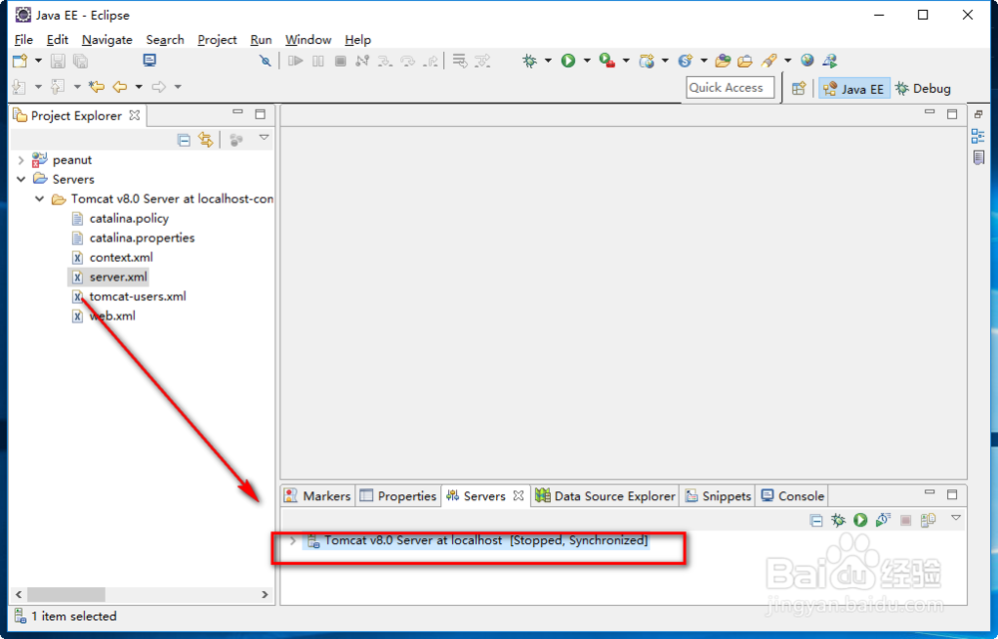Collapse the Tomcat v8.0 Server config folder
Screen dimensions: 998x639
(40, 199)
